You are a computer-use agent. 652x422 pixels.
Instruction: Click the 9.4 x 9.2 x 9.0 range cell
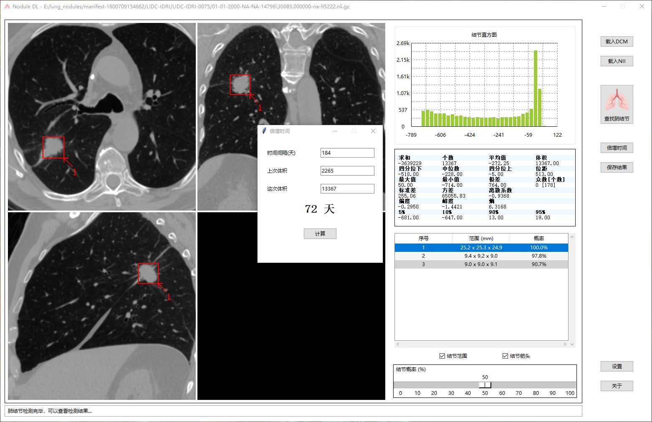click(x=481, y=256)
